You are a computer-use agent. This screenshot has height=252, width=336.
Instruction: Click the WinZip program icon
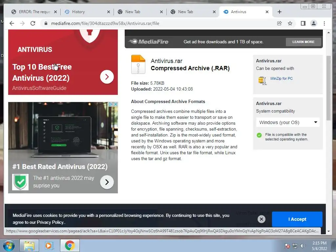(x=262, y=81)
